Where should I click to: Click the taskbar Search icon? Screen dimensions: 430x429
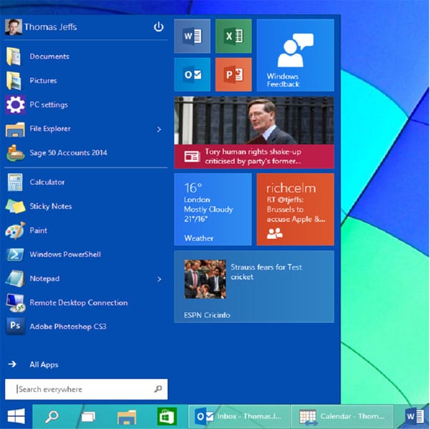click(x=52, y=417)
